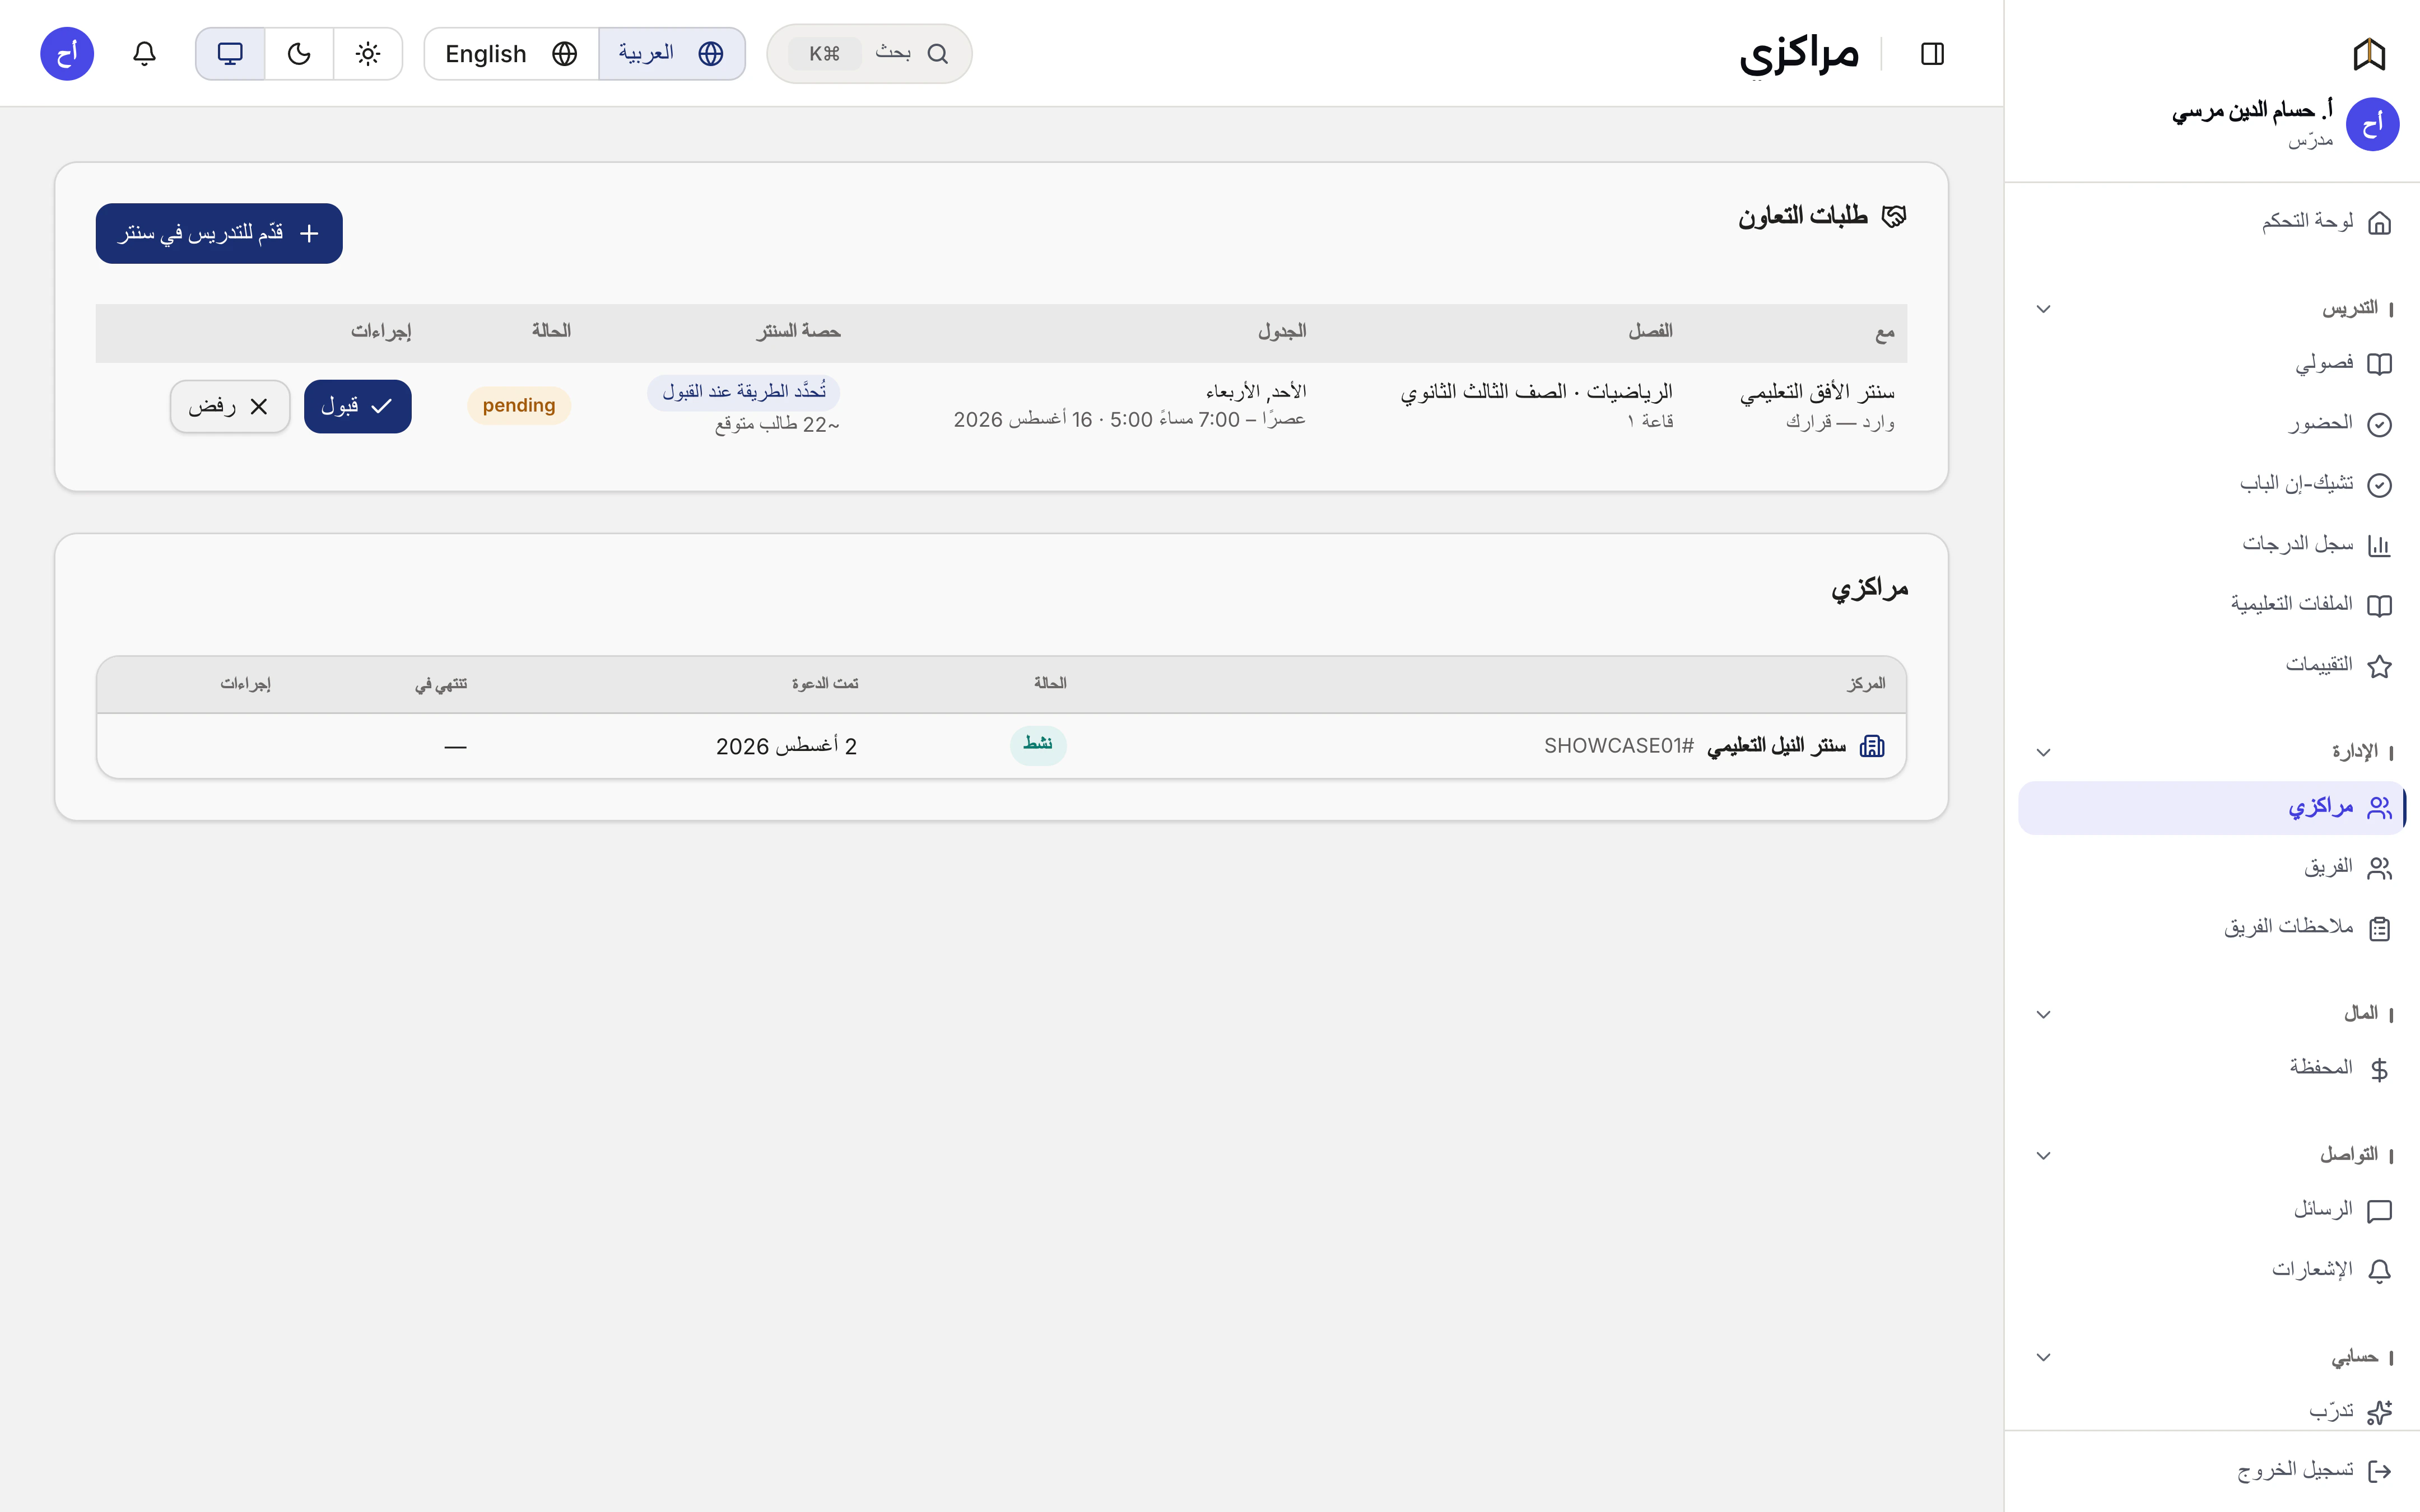Collapse the الإدارة sidebar section
Image resolution: width=2420 pixels, height=1512 pixels.
(2043, 752)
